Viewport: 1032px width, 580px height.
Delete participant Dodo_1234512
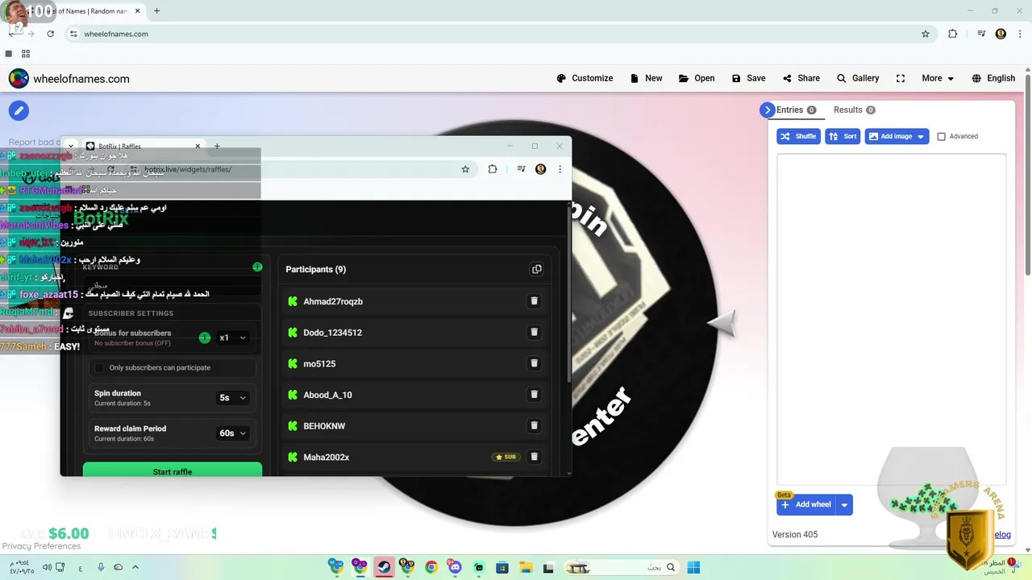pyautogui.click(x=534, y=332)
